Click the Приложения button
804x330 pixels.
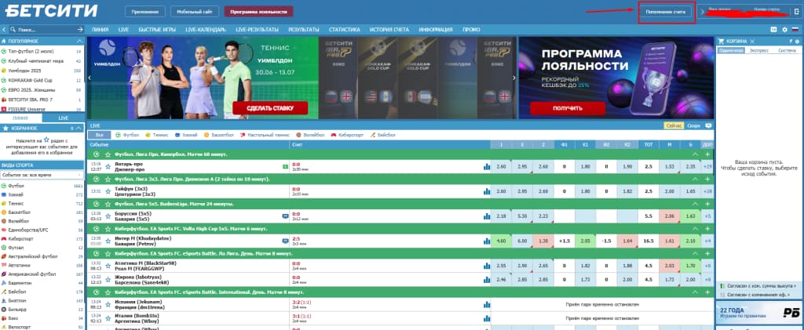pyautogui.click(x=145, y=11)
